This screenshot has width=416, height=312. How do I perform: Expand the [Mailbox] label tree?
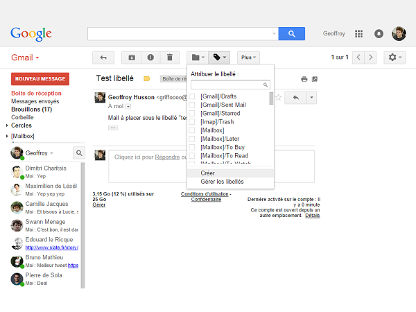point(7,136)
